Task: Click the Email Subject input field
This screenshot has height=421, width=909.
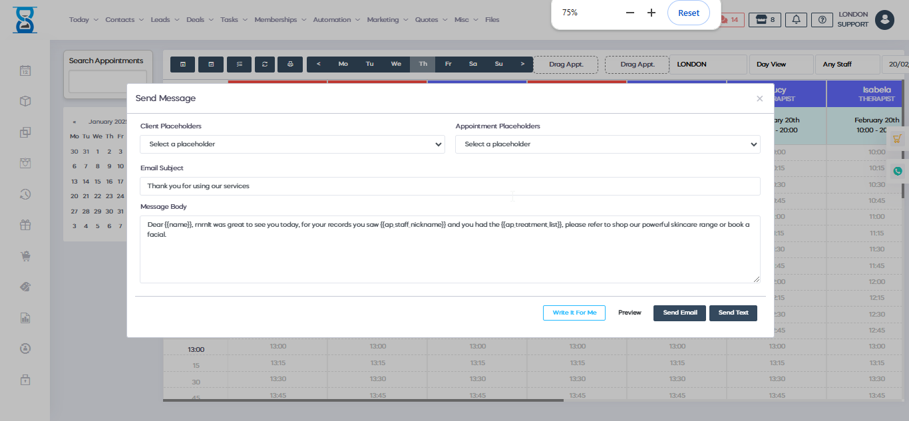Action: 450,186
